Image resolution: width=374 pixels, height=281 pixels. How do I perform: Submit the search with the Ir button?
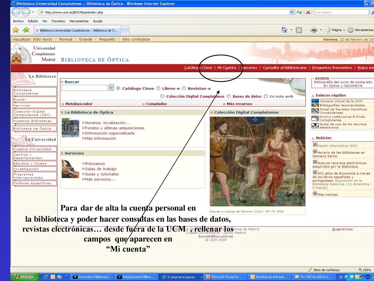click(111, 88)
